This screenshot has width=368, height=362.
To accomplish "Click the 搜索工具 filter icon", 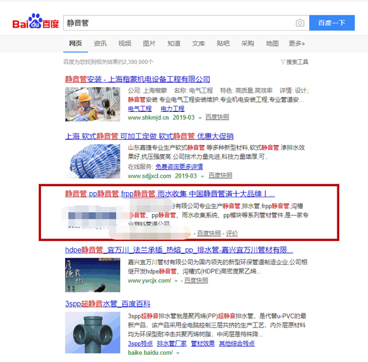I will coord(283,62).
